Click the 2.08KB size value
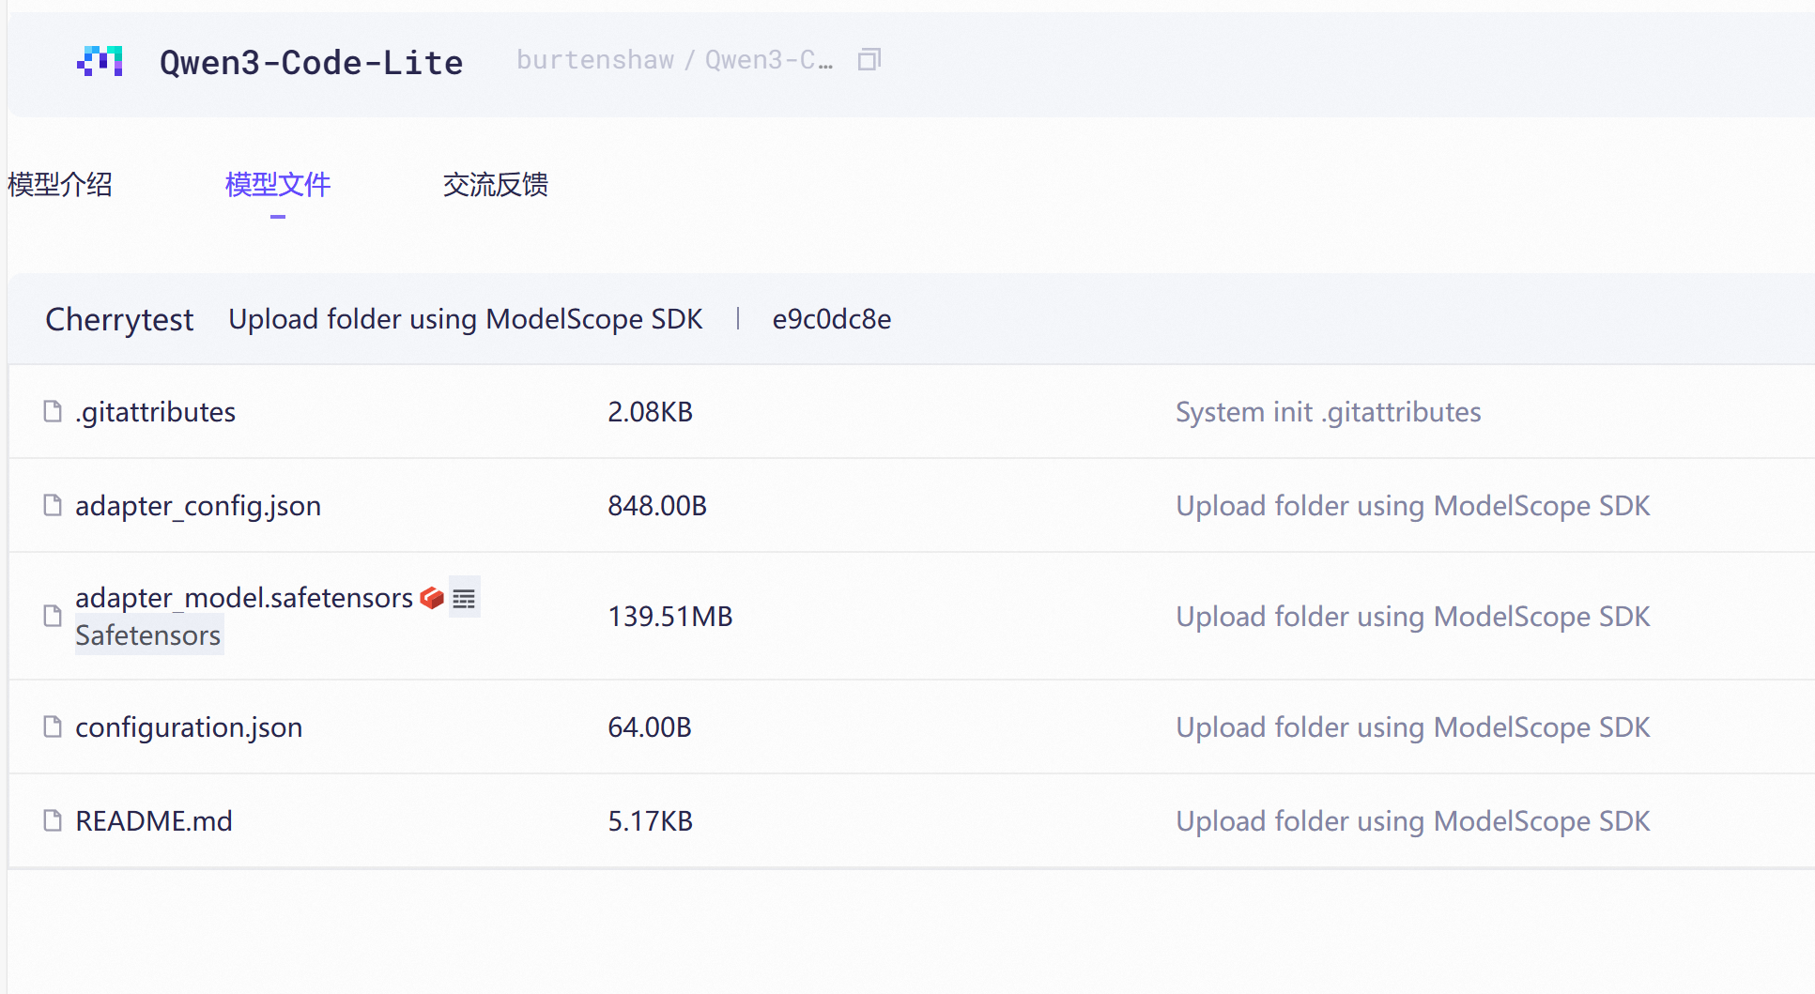Image resolution: width=1815 pixels, height=994 pixels. [x=650, y=411]
